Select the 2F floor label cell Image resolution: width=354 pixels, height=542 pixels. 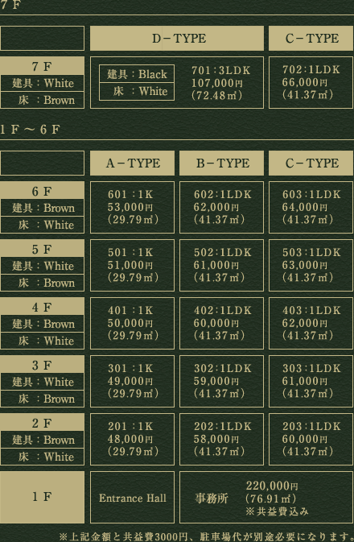tap(42, 423)
